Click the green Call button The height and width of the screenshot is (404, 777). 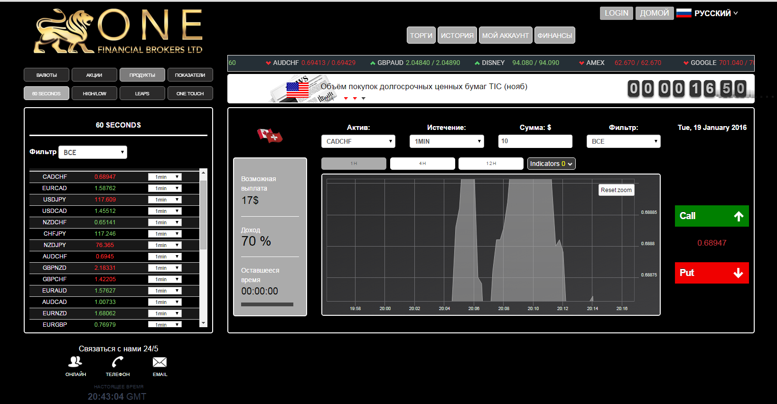click(x=712, y=216)
